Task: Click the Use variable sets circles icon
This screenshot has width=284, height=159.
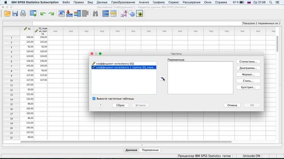Action: coord(132,14)
